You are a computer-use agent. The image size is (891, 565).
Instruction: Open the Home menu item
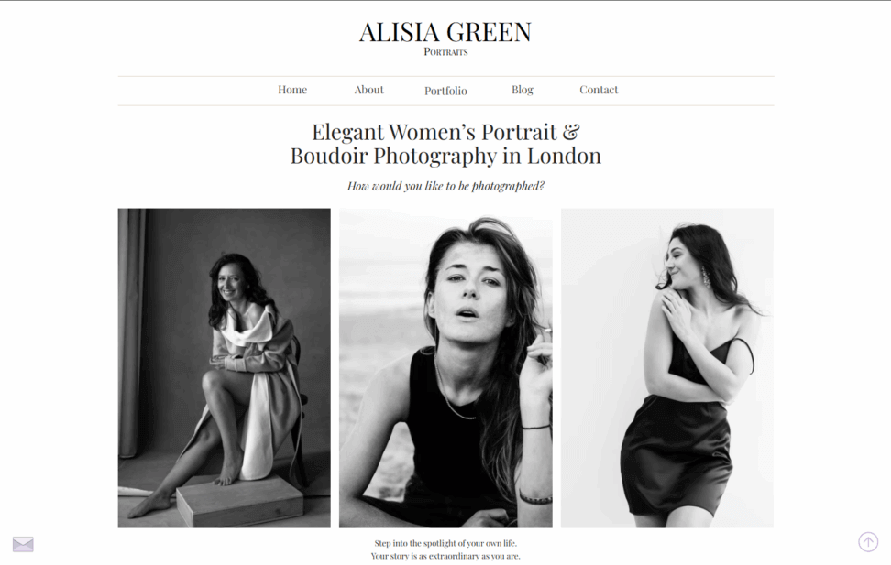[292, 90]
